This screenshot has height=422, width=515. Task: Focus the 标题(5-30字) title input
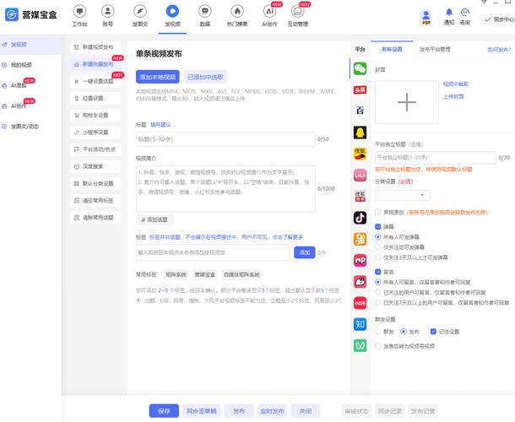point(225,139)
